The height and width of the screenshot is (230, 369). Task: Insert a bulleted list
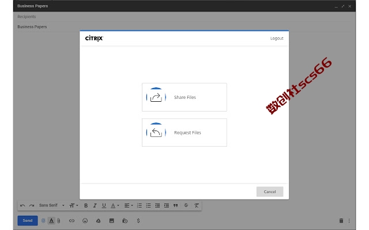[148, 206]
